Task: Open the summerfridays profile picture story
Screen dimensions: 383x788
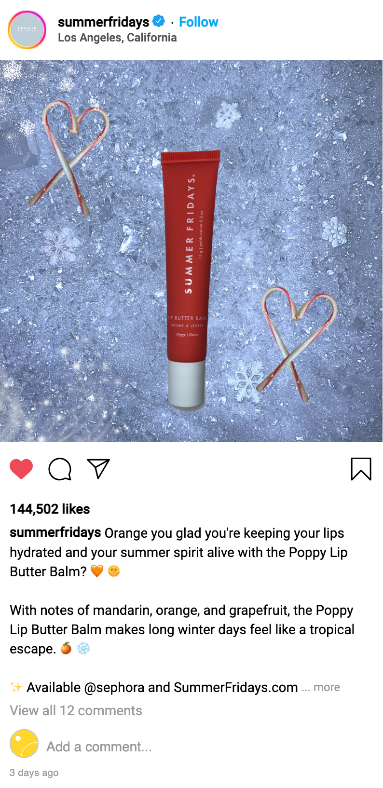Action: click(x=27, y=30)
